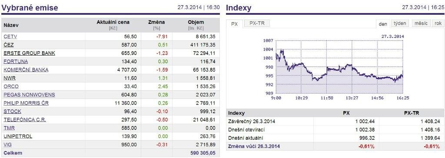Viewport: 445px width, 158px height.
Task: Open the ERSTE GROUP BANK link
Action: (29, 53)
